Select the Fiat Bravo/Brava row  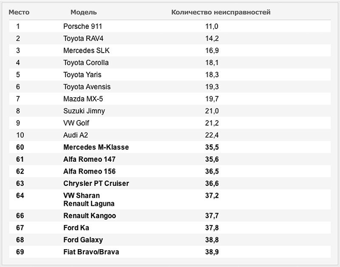tap(170, 252)
